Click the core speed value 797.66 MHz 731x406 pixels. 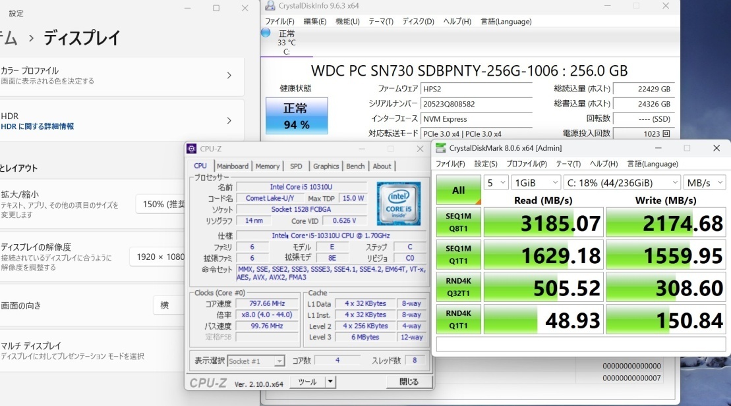pos(267,303)
